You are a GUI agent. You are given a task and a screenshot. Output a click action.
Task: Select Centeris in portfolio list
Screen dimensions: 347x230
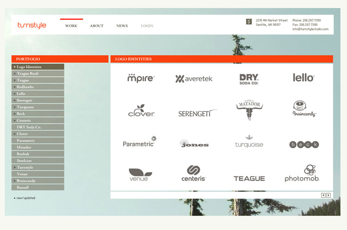coord(38,121)
